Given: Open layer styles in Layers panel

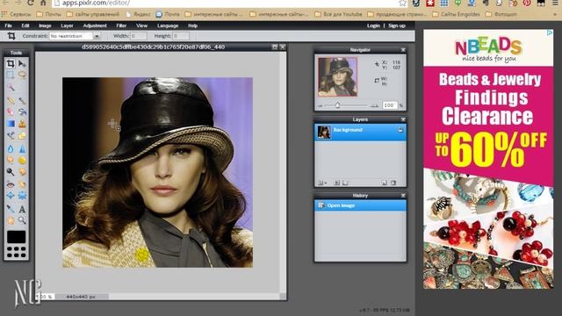Looking at the screenshot, I should pyautogui.click(x=345, y=183).
